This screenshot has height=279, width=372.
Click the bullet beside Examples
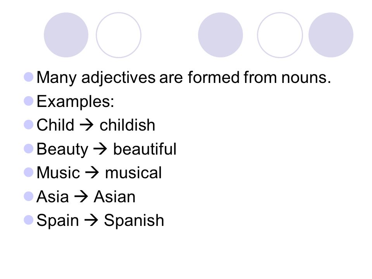tap(28, 101)
